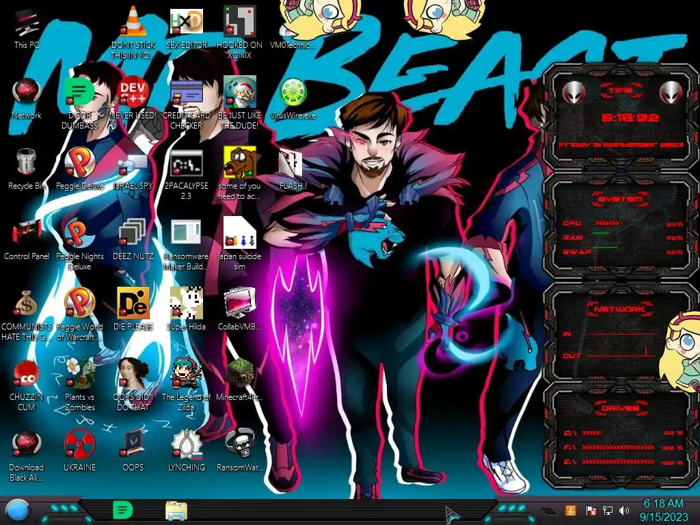Select the UKRAINE radiation symbol icon
700x525 pixels.
tap(79, 452)
